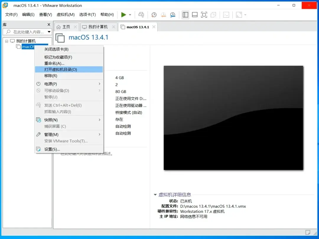Click the VM screen preview thumbnail
Image resolution: width=319 pixels, height=239 pixels.
tap(233, 118)
